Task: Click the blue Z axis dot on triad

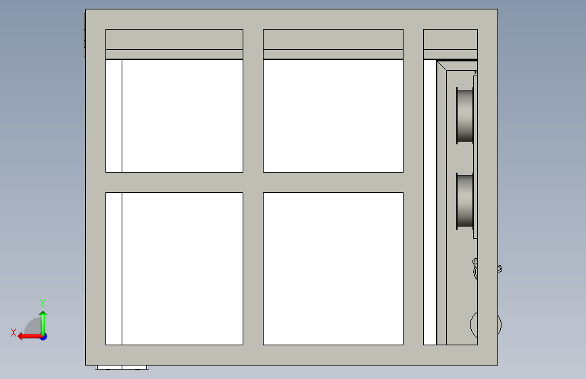Action: click(x=44, y=337)
